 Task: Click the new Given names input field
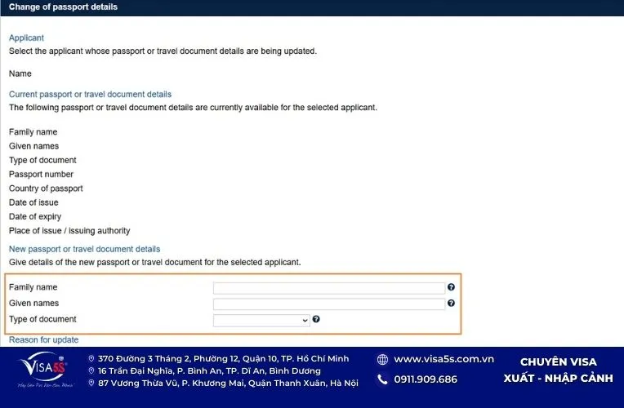pos(328,304)
